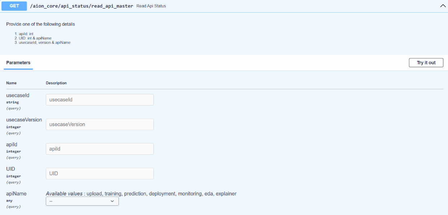448x215 pixels.
Task: Focus the usecaseVersion input box
Action: [100, 124]
